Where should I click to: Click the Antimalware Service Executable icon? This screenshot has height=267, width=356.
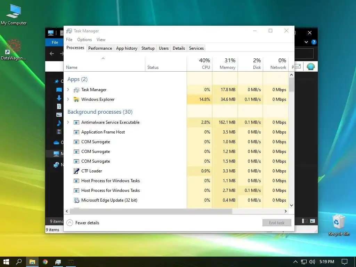(76, 122)
